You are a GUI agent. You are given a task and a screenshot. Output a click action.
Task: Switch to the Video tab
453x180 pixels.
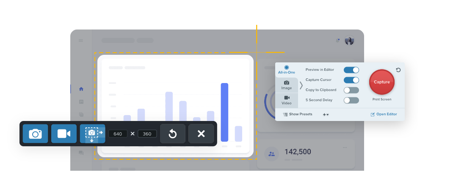287,100
